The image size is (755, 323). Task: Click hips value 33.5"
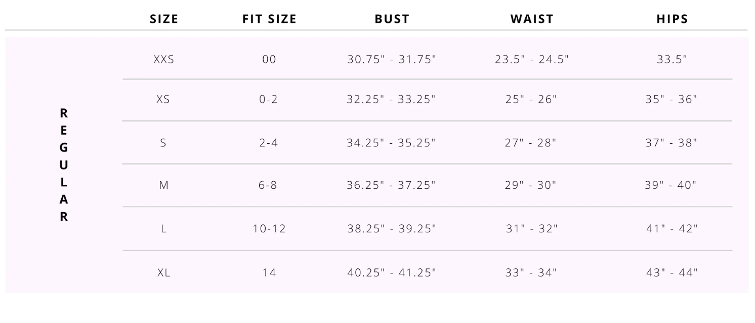[672, 59]
